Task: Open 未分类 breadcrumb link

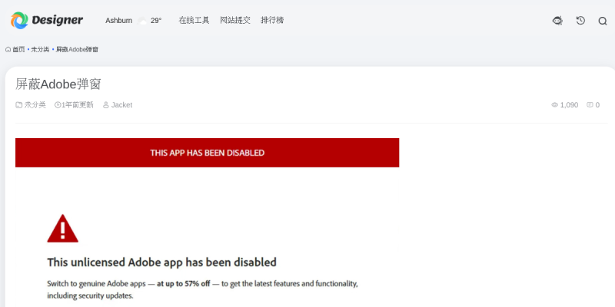Action: click(41, 49)
